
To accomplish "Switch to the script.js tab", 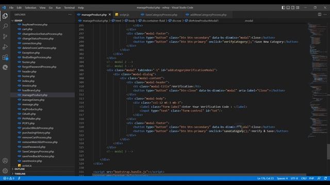I will pos(124,15).
